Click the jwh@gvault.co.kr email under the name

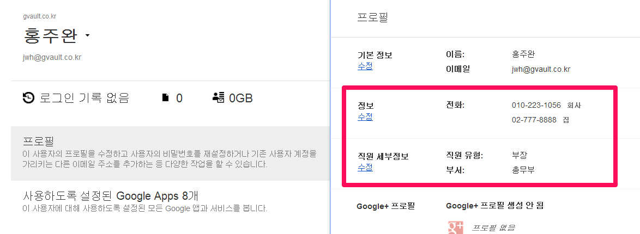point(52,57)
